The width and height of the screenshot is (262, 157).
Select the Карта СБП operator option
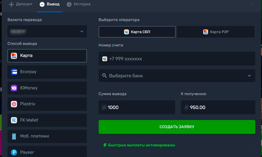(137, 32)
